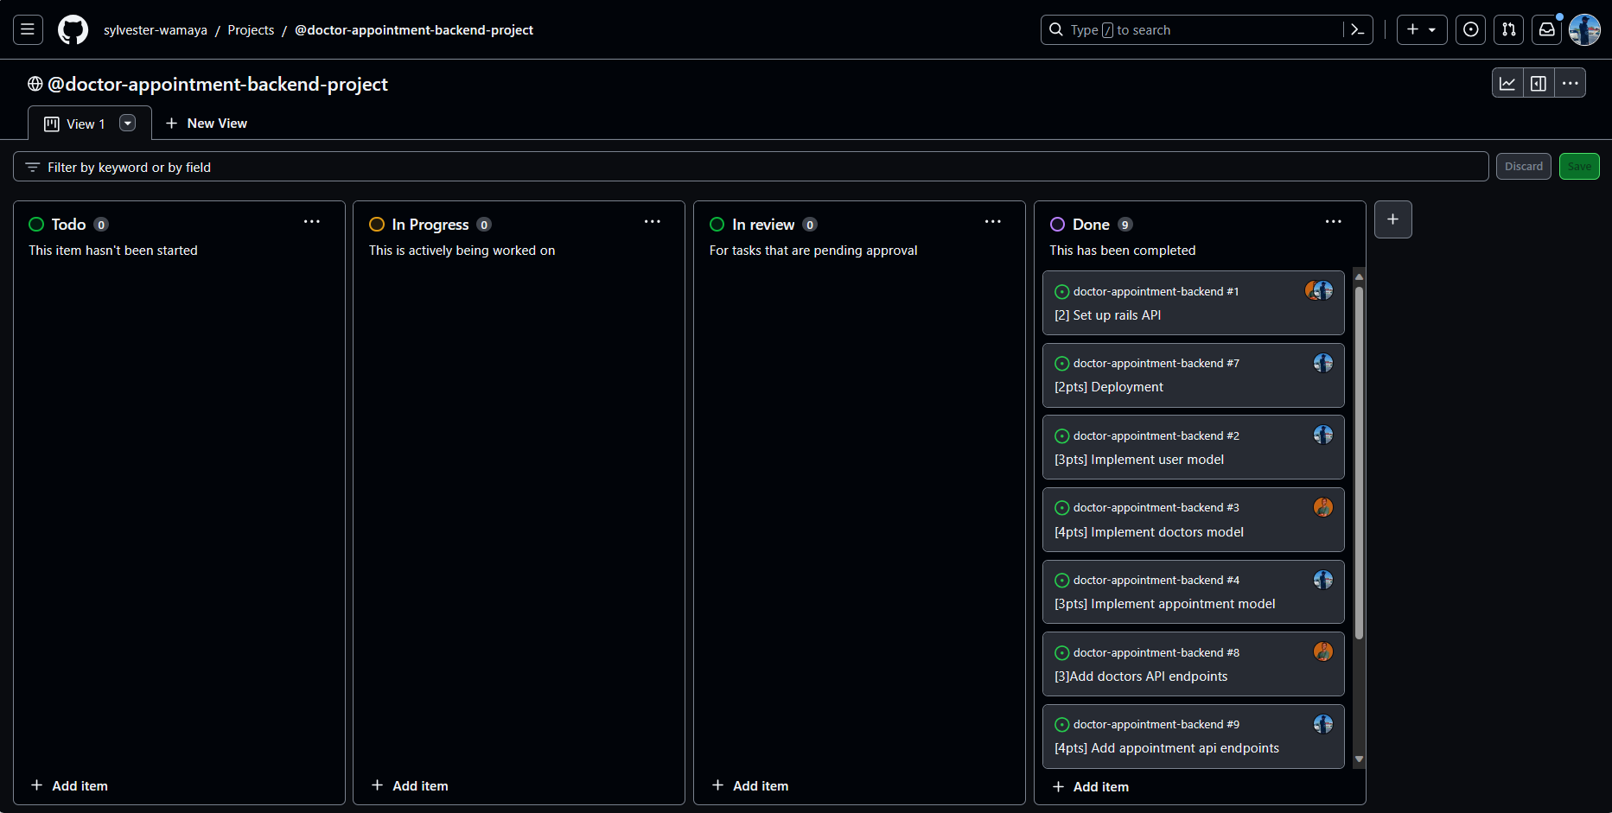Open GitHub notifications inbox
Image resolution: width=1612 pixels, height=813 pixels.
(1546, 29)
